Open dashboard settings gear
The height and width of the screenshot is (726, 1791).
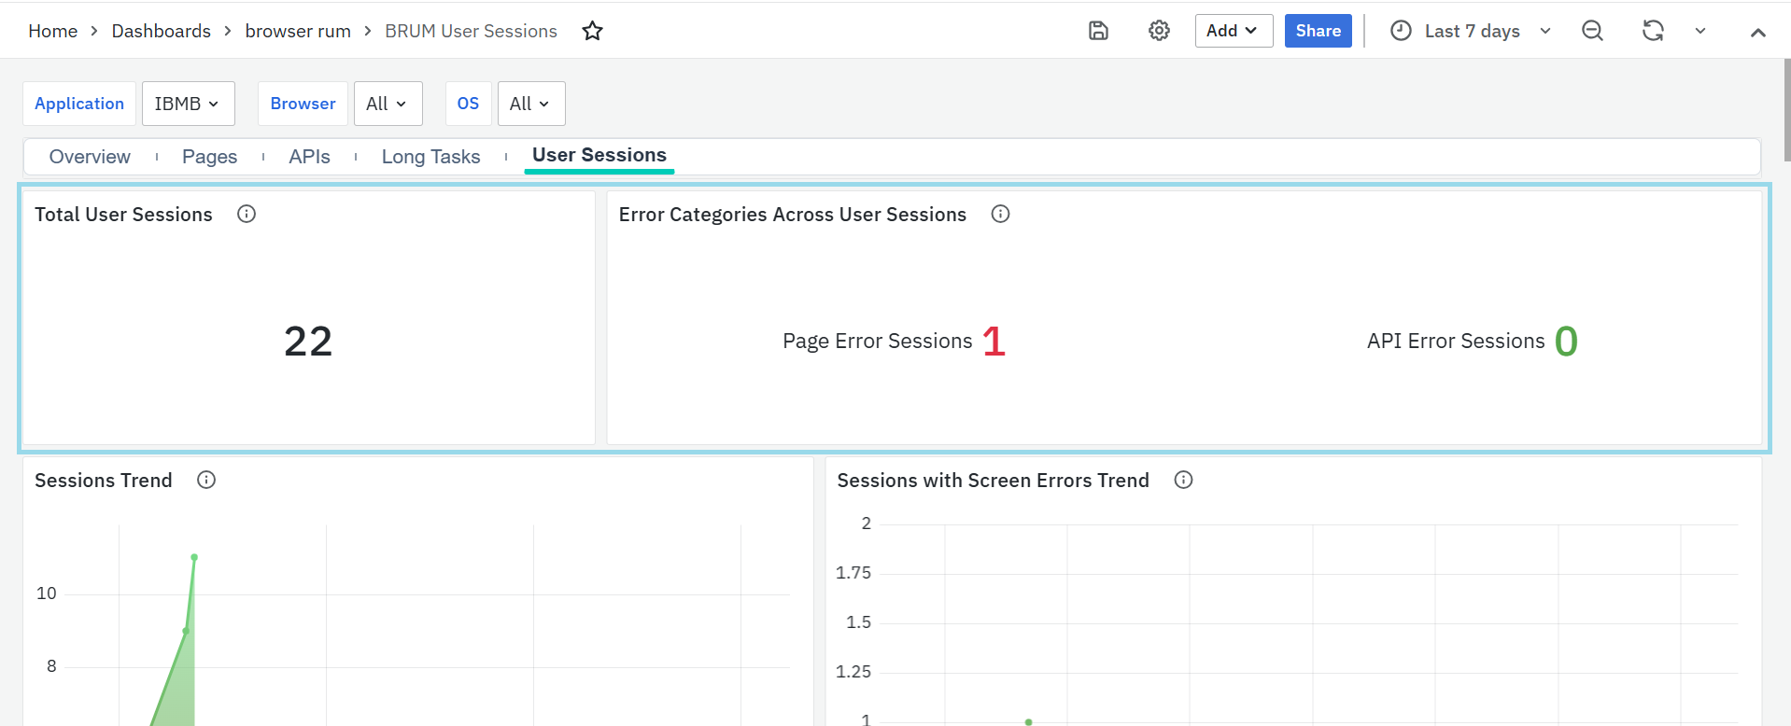1159,31
